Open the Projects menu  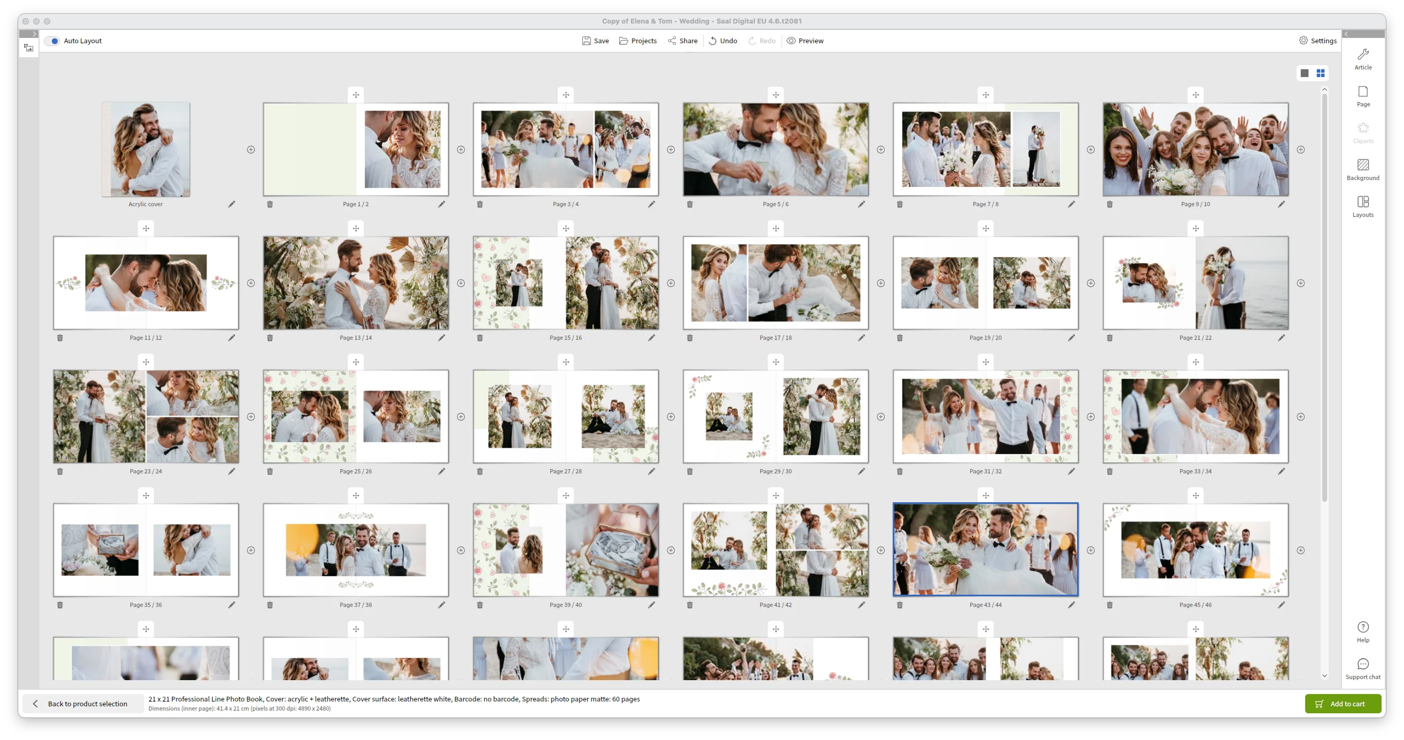tap(638, 41)
